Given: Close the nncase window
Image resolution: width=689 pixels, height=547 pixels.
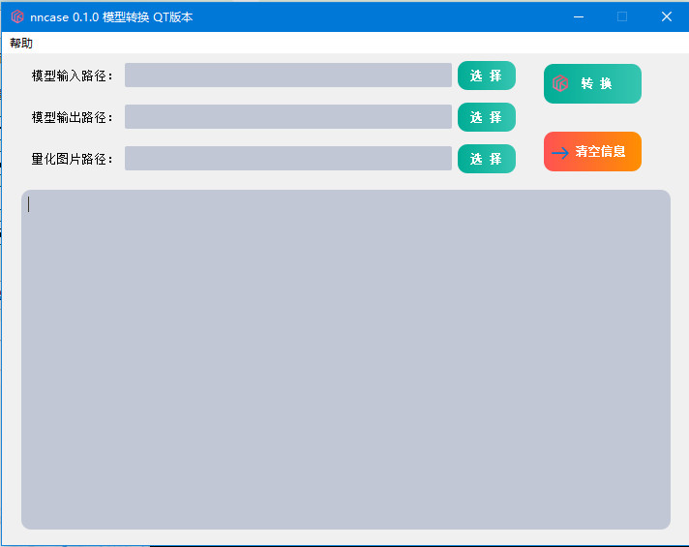Looking at the screenshot, I should click(667, 16).
